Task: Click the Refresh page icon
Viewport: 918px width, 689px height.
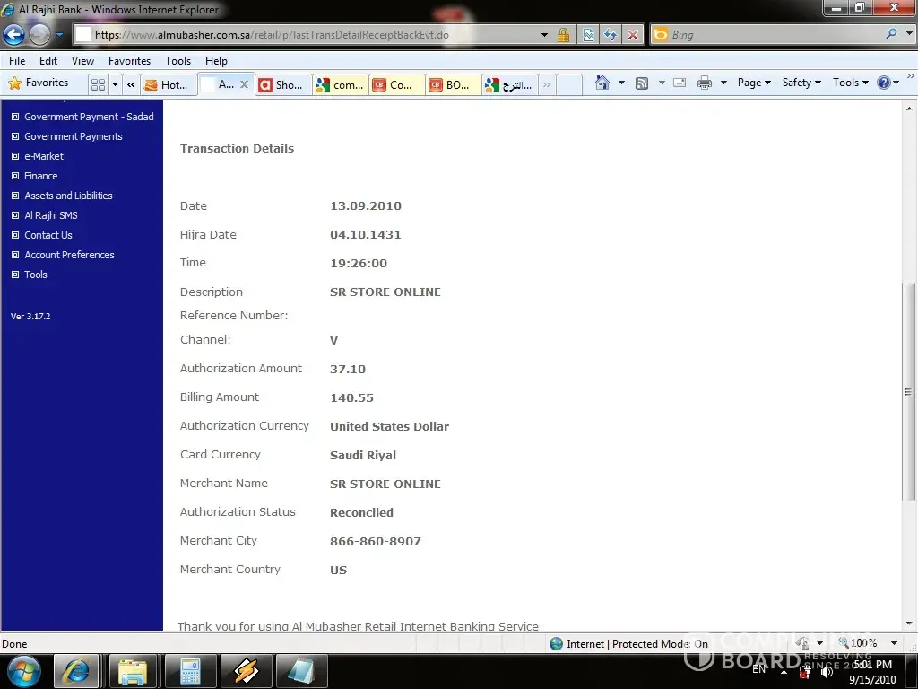Action: [x=611, y=35]
